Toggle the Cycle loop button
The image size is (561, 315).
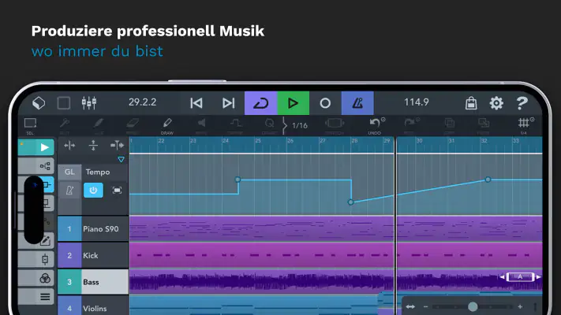pyautogui.click(x=261, y=103)
